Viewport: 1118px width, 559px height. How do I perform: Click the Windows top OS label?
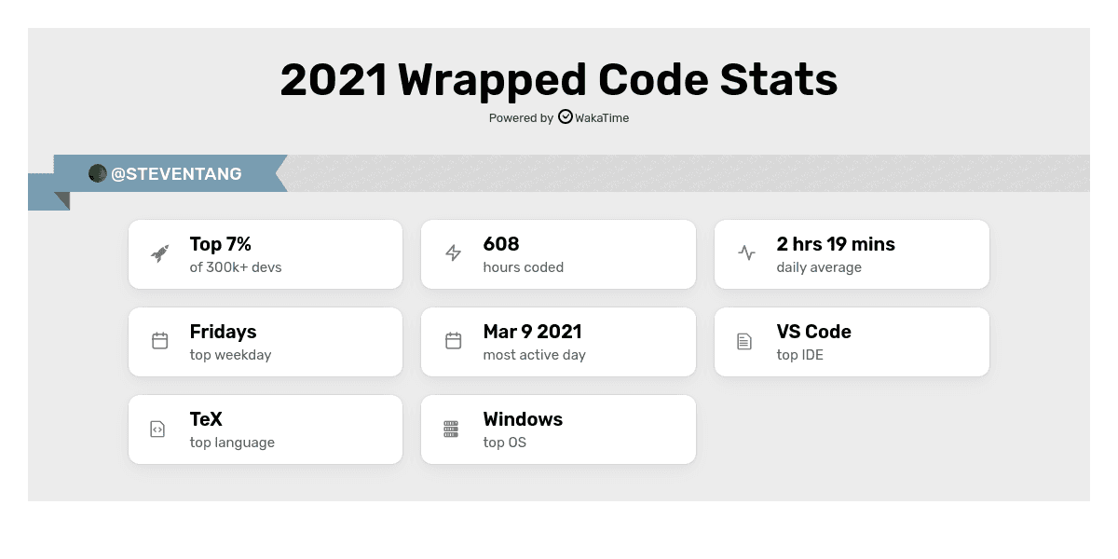point(523,420)
